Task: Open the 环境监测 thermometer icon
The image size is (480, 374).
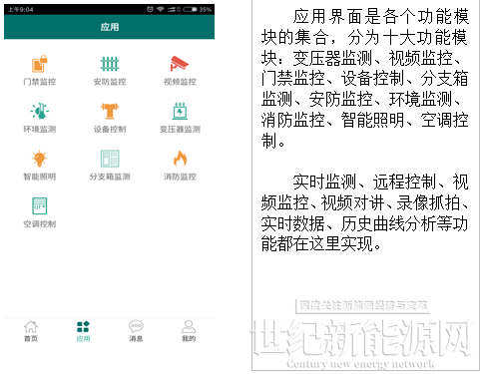Action: (x=40, y=111)
